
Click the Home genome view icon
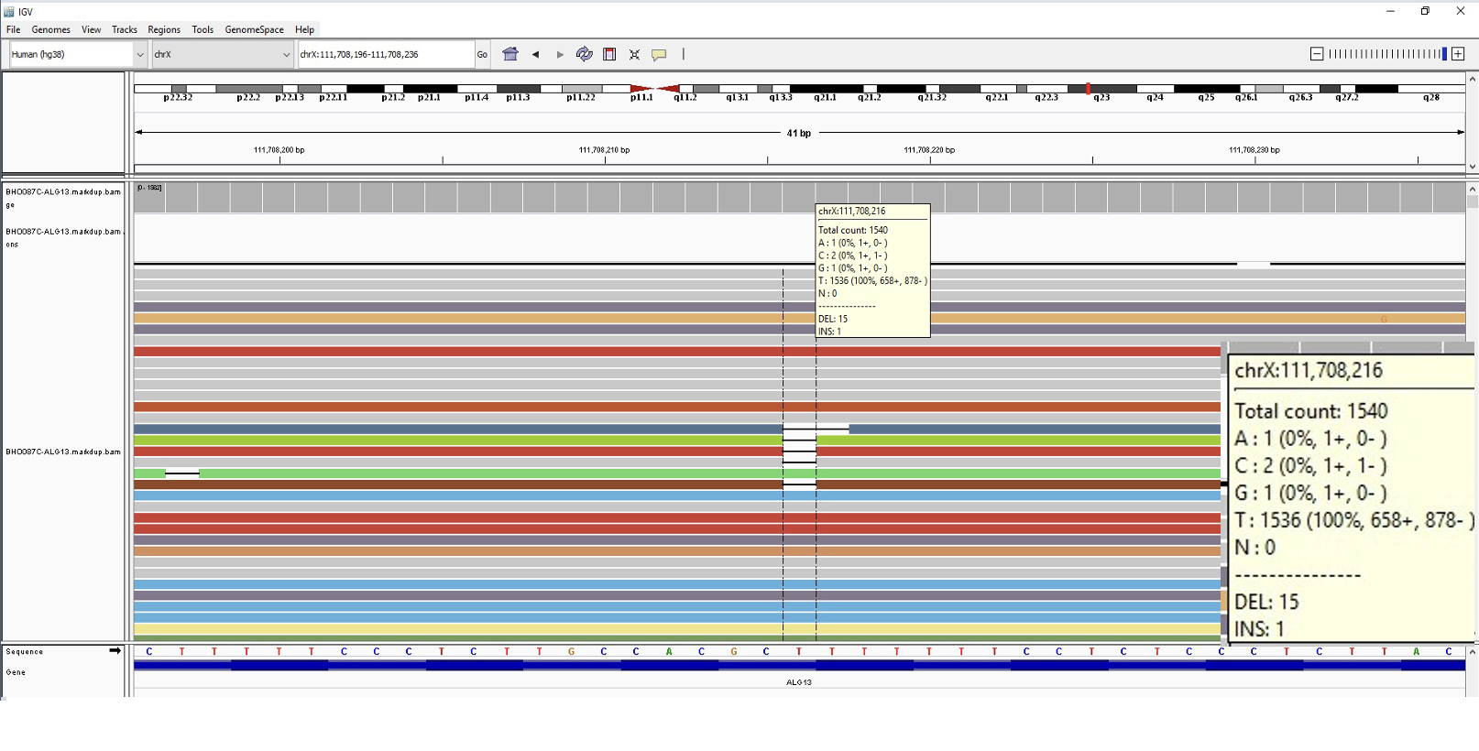[x=510, y=55]
